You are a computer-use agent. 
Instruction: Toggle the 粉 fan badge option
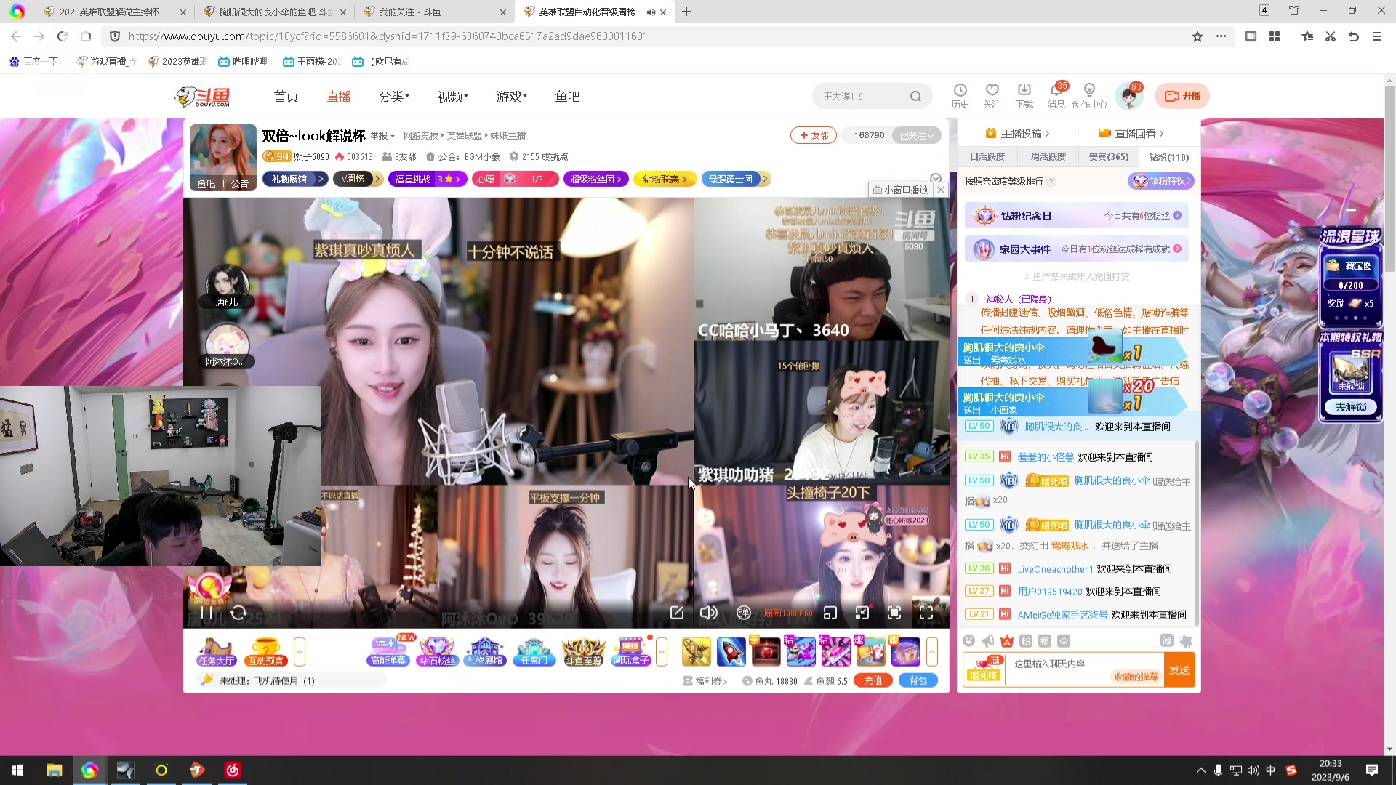pos(1026,641)
